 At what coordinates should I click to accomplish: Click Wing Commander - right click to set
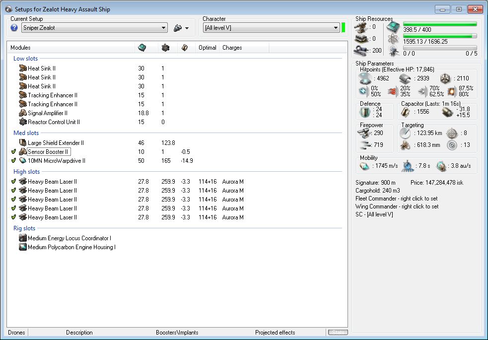click(397, 206)
